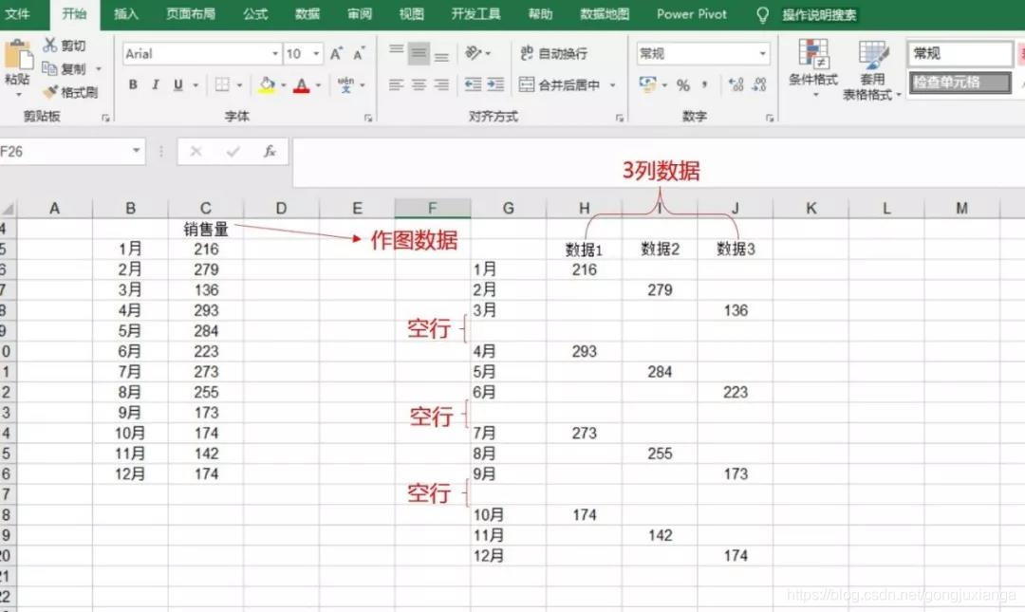Click the Select All corner triangle
Image resolution: width=1025 pixels, height=612 pixels.
8,209
